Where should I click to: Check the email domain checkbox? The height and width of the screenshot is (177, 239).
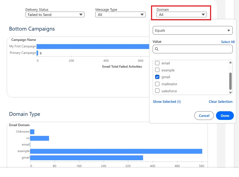coord(157,63)
